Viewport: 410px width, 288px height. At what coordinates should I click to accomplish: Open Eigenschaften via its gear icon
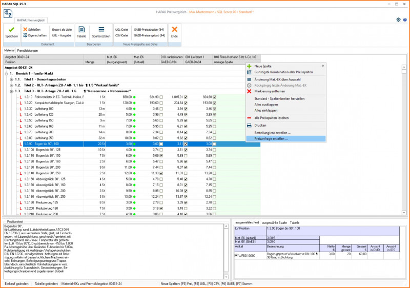click(25, 35)
